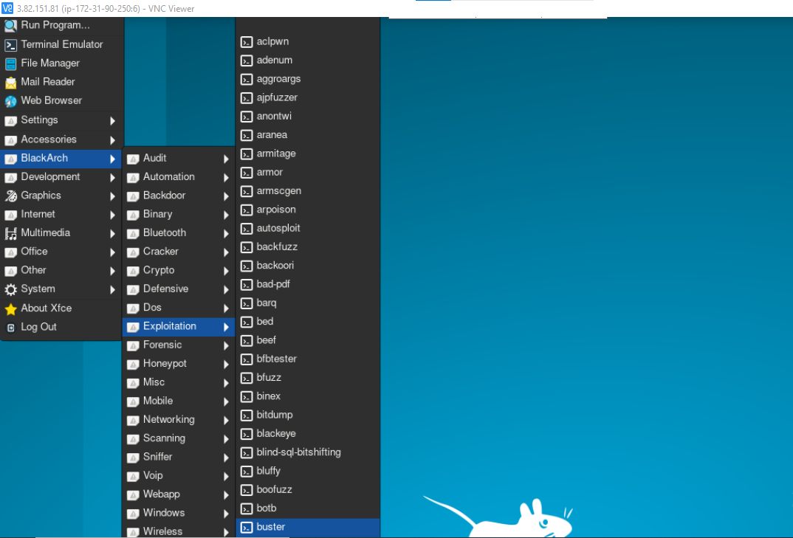
Task: Click the folder icon beside Settings
Action: tap(10, 121)
